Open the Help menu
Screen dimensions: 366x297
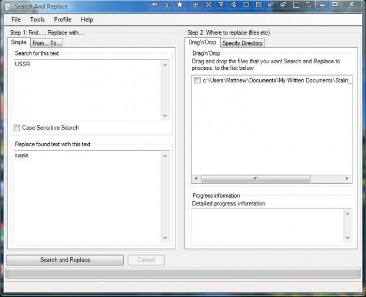[x=87, y=20]
